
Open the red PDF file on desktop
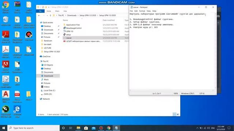[17, 96]
